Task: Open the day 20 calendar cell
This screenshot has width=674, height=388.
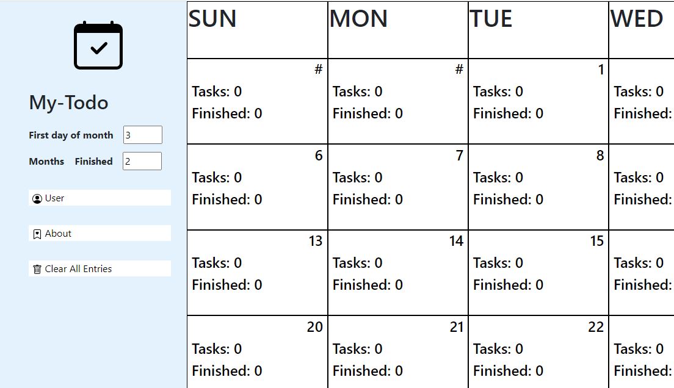Action: 257,352
